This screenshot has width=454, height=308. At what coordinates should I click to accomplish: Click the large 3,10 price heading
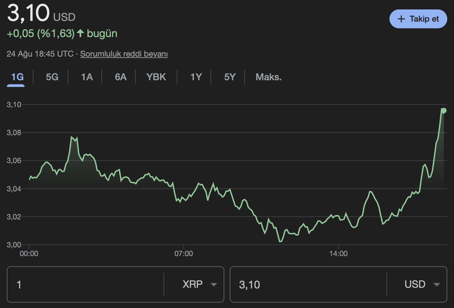click(28, 13)
